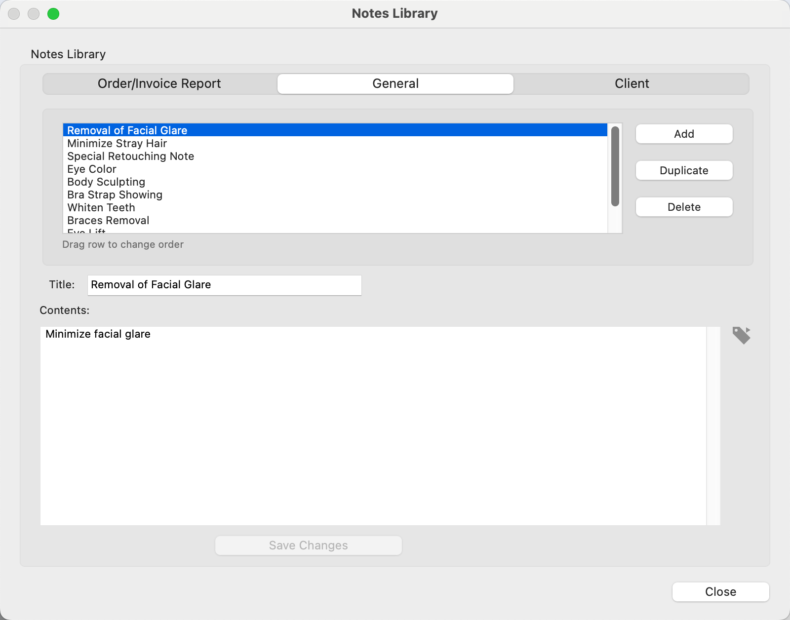
Task: Select Whiten Teeth from the list
Action: [101, 208]
